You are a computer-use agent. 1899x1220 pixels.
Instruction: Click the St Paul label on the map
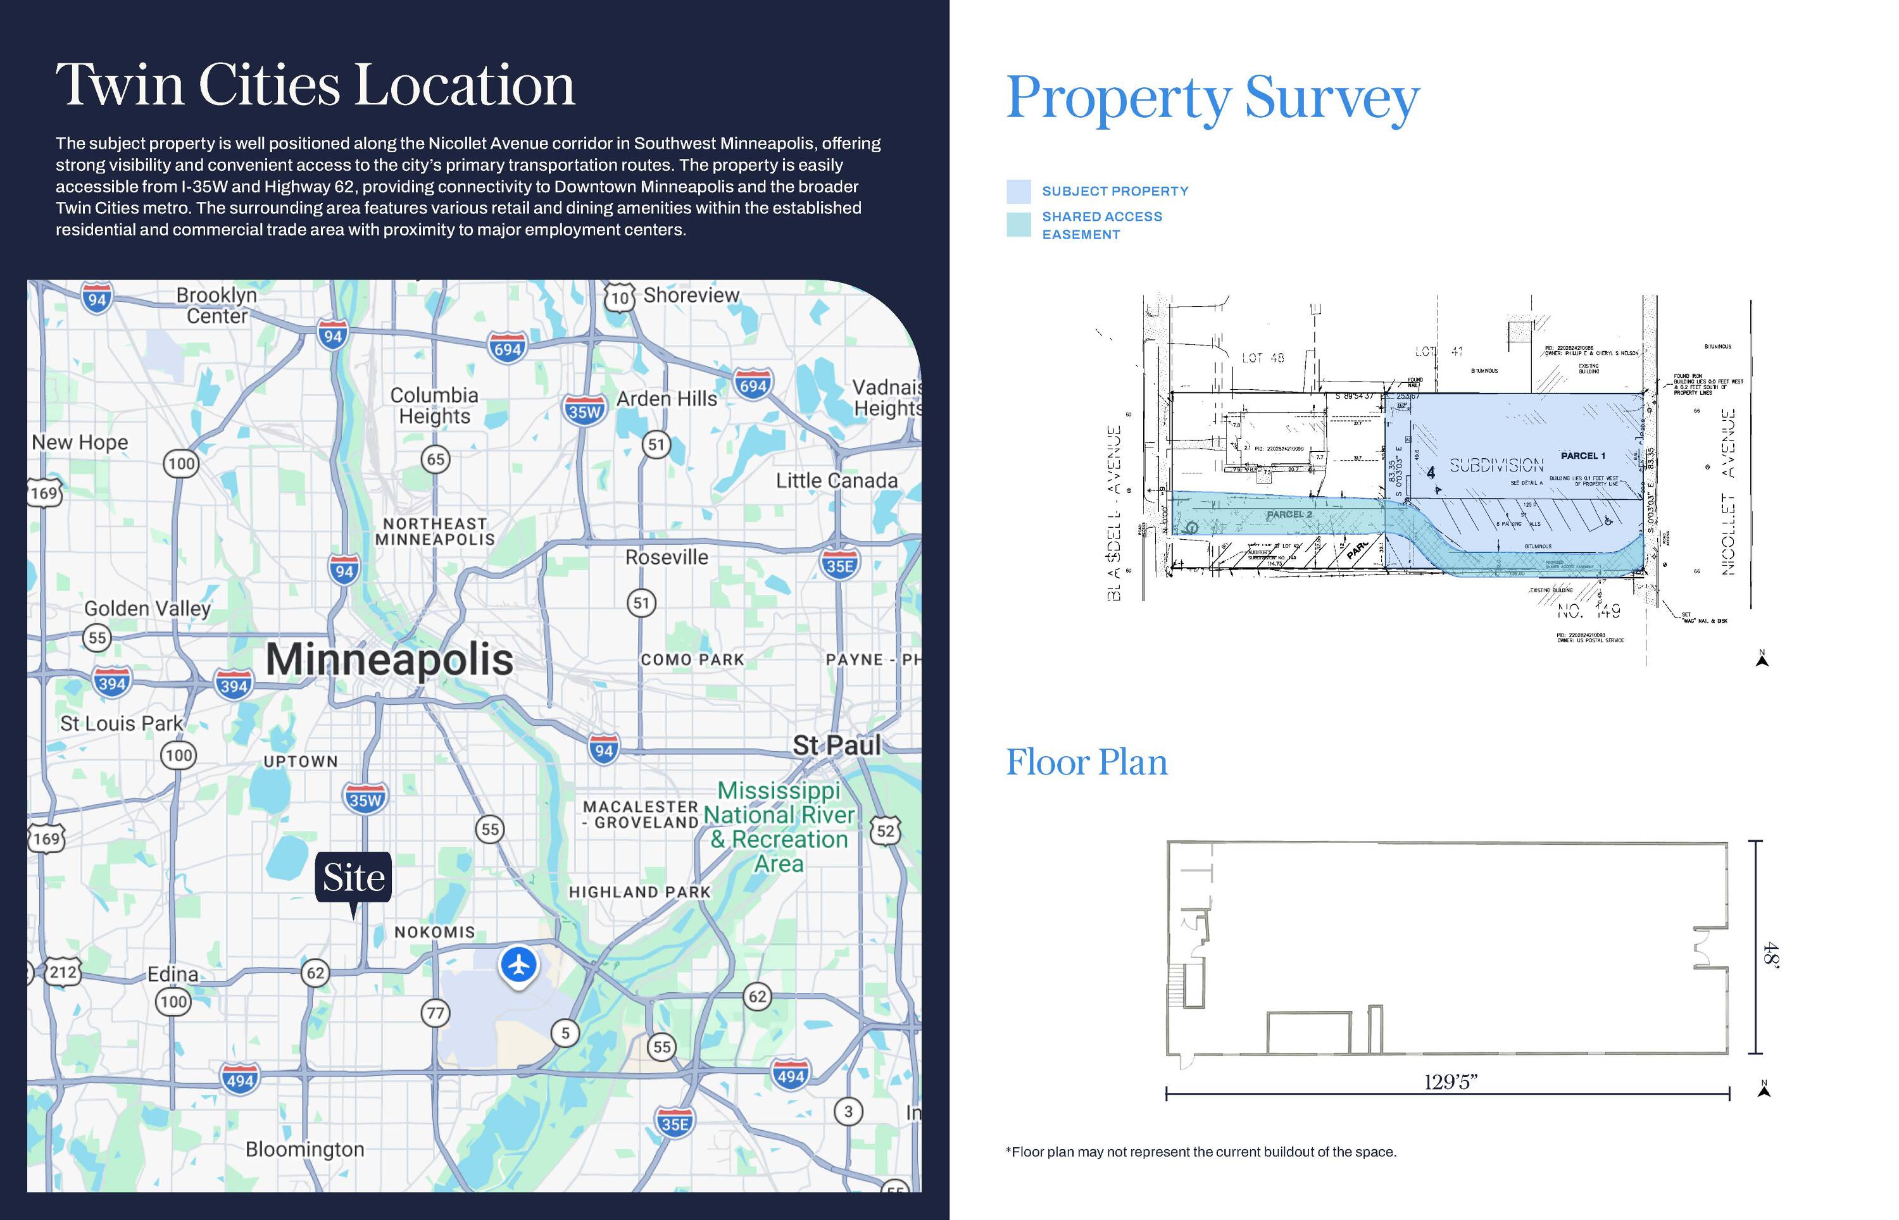click(837, 745)
